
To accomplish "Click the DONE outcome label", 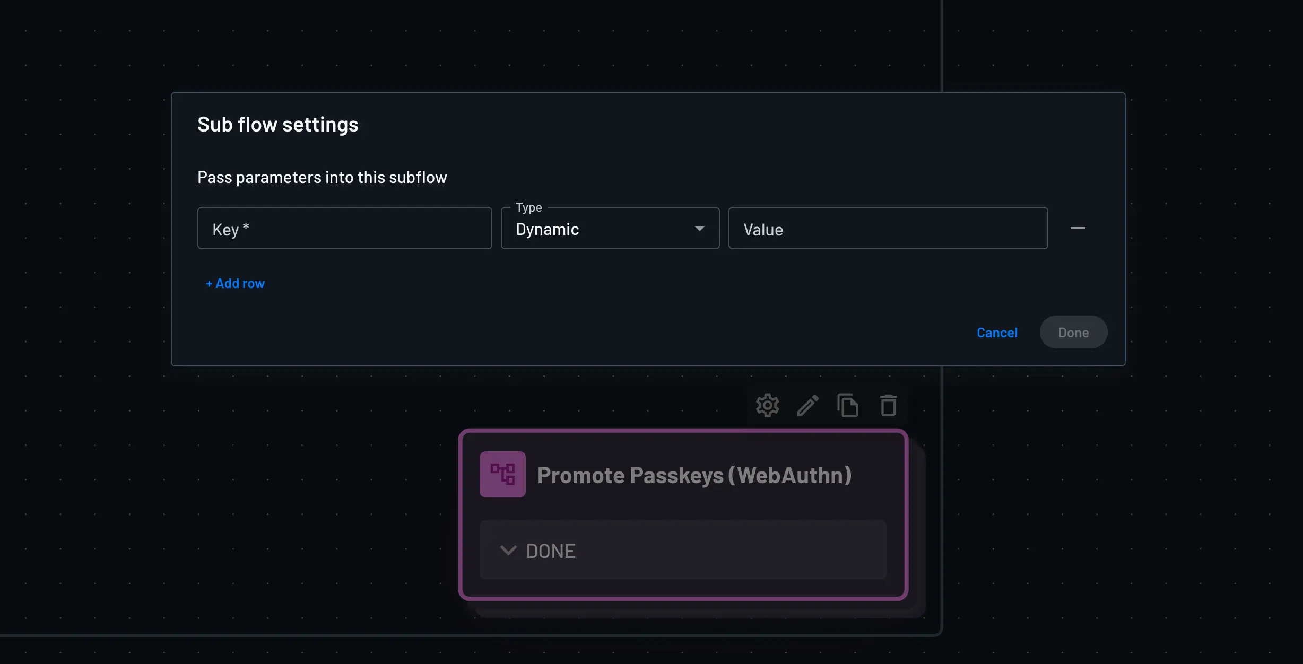I will point(551,551).
